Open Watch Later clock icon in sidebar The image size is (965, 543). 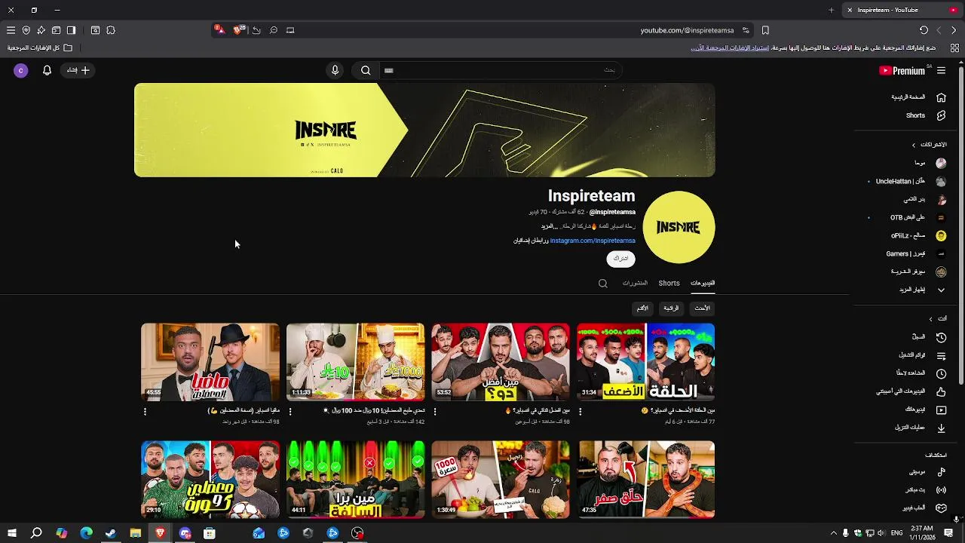(x=941, y=373)
